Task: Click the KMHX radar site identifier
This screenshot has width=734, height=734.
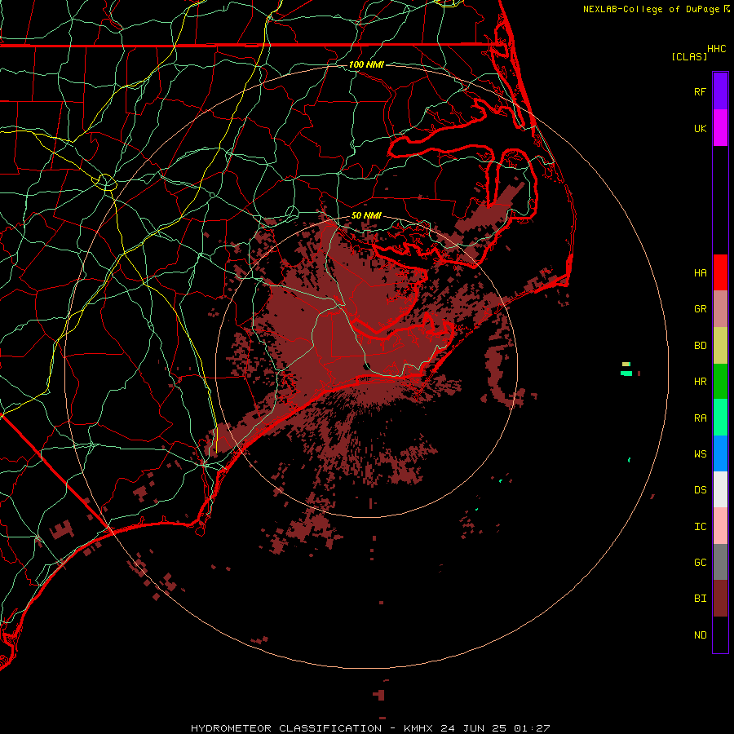Action: 418,728
